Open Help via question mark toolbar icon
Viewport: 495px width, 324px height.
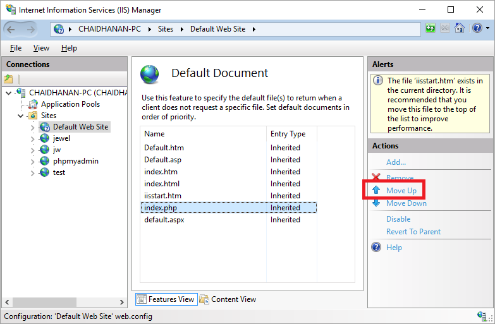tap(477, 28)
